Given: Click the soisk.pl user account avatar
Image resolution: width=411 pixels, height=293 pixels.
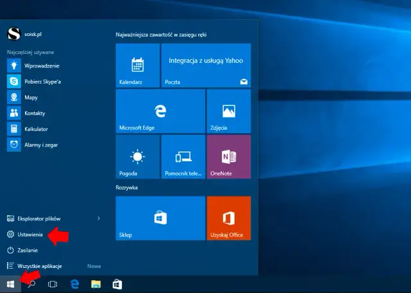Looking at the screenshot, I should (x=14, y=34).
